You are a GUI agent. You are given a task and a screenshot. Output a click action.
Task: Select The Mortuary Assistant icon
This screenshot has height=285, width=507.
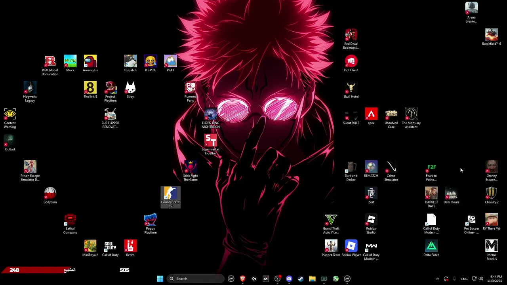pos(411,118)
